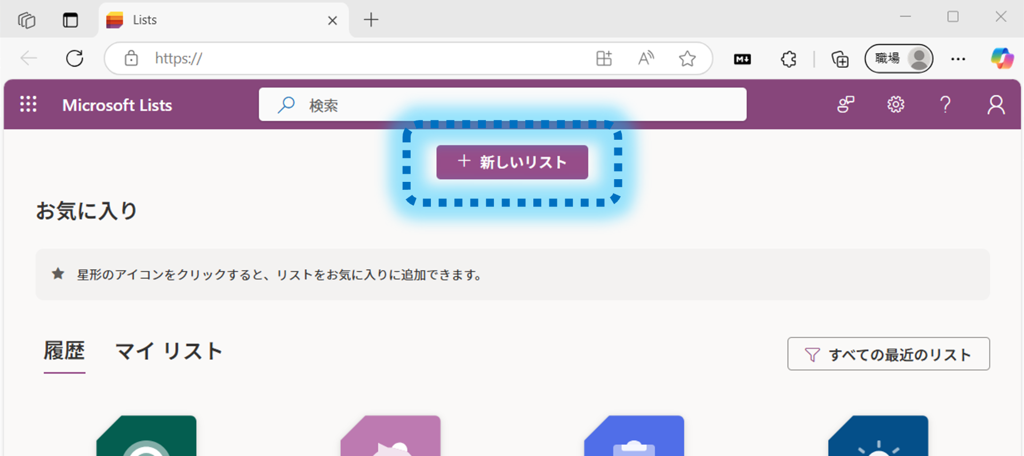Screen dimensions: 1024x456
Task: Switch to the 履歴 tab
Action: [65, 351]
